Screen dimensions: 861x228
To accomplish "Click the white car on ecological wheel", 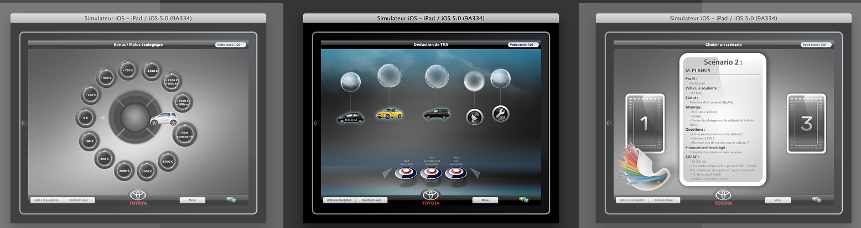I will click(163, 118).
